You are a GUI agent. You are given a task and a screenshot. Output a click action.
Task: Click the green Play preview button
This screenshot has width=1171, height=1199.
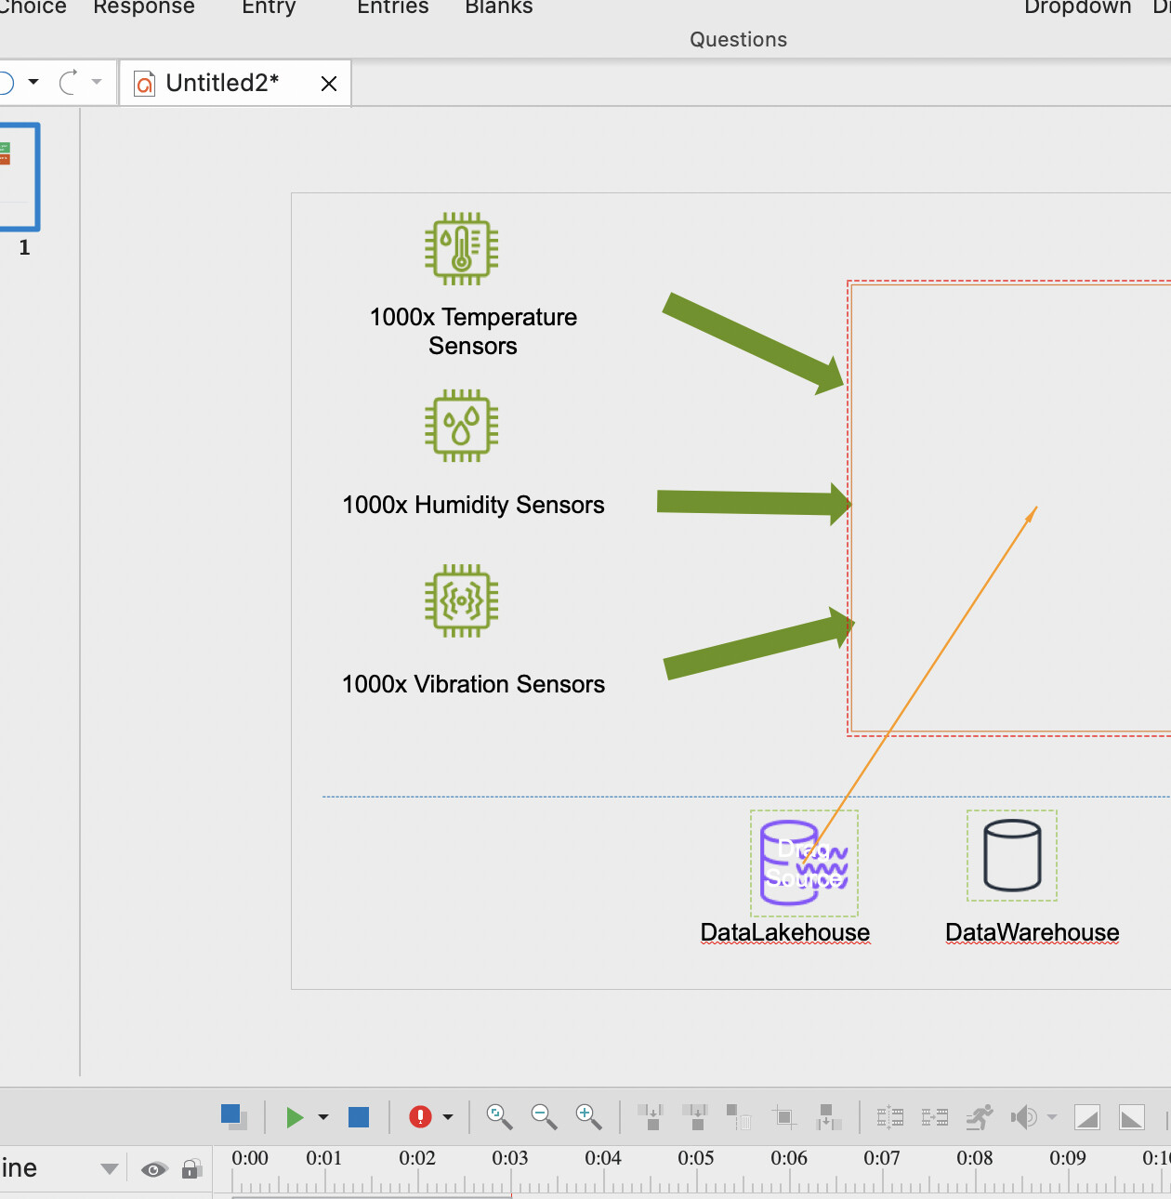tap(295, 1117)
